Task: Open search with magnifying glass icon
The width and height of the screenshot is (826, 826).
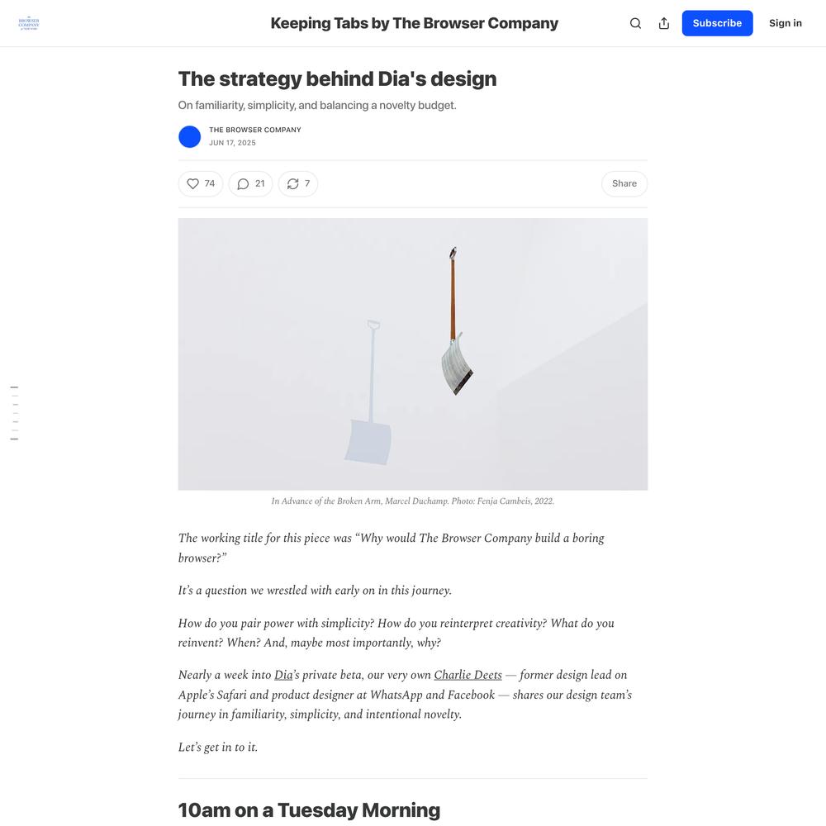Action: click(635, 23)
